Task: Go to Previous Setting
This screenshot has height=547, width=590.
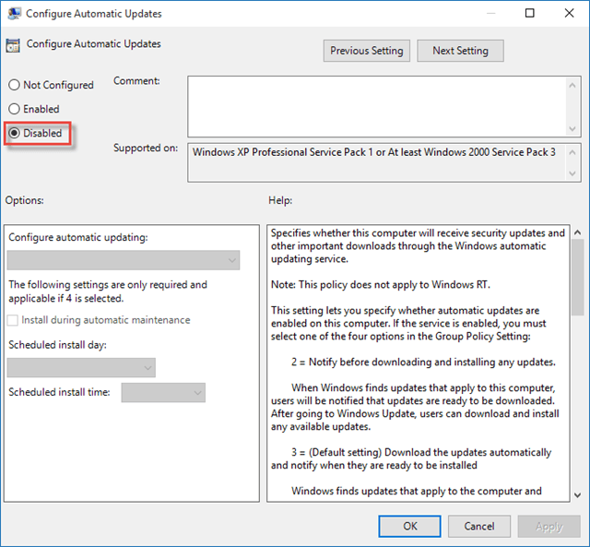Action: tap(367, 51)
